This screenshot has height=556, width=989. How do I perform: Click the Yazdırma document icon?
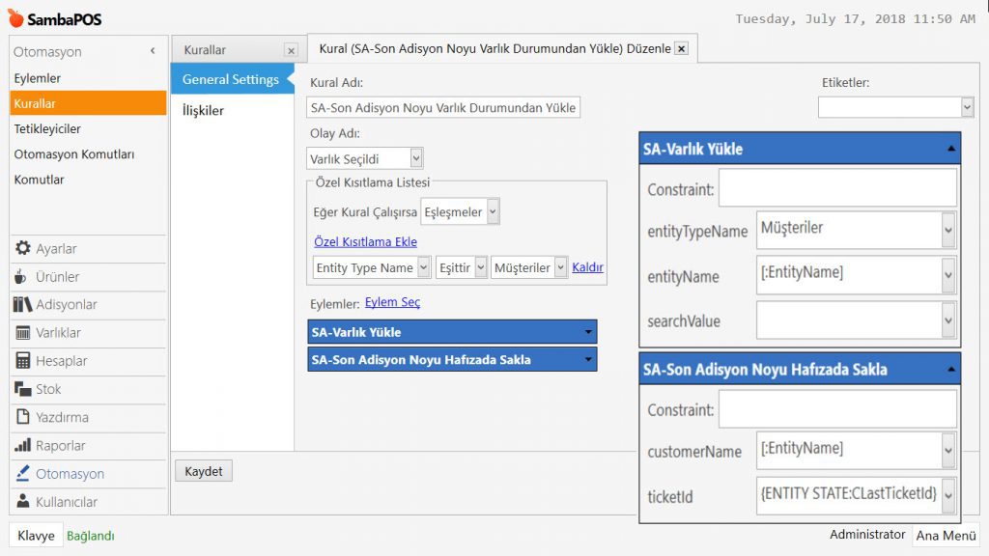22,417
